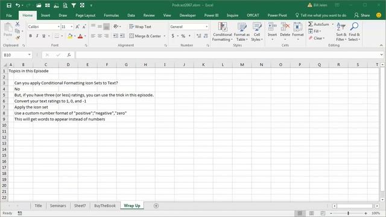The width and height of the screenshot is (386, 217).
Task: Toggle Wrap Text
Action: point(141,27)
